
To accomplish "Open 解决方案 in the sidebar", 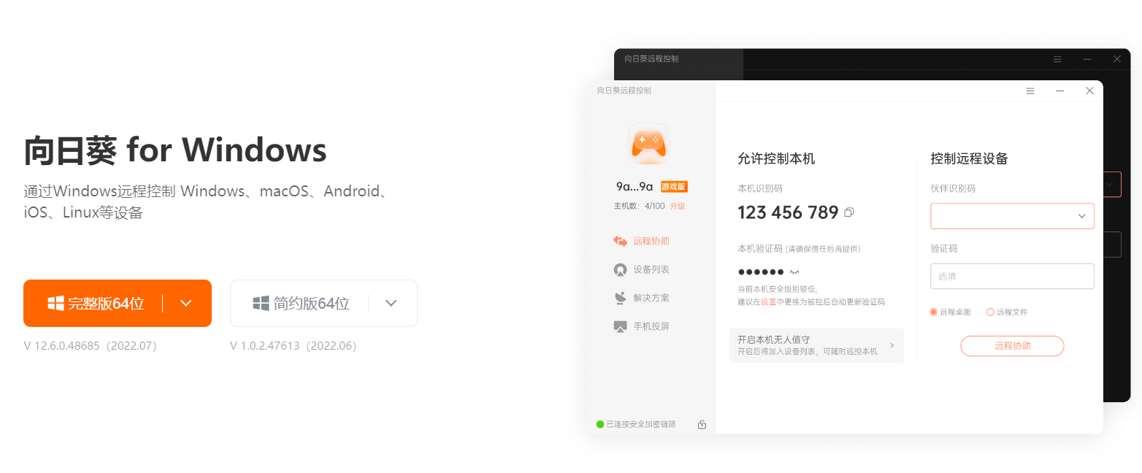I will click(641, 298).
